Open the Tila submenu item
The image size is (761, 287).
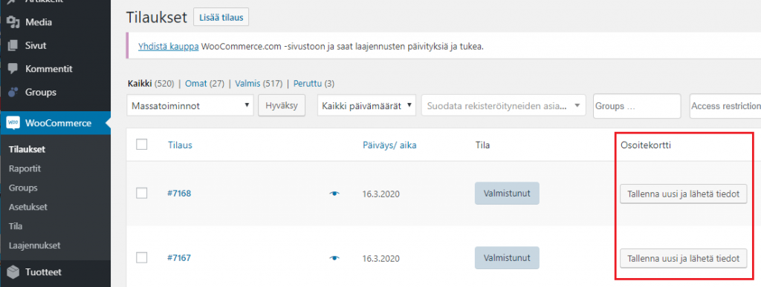click(x=16, y=226)
